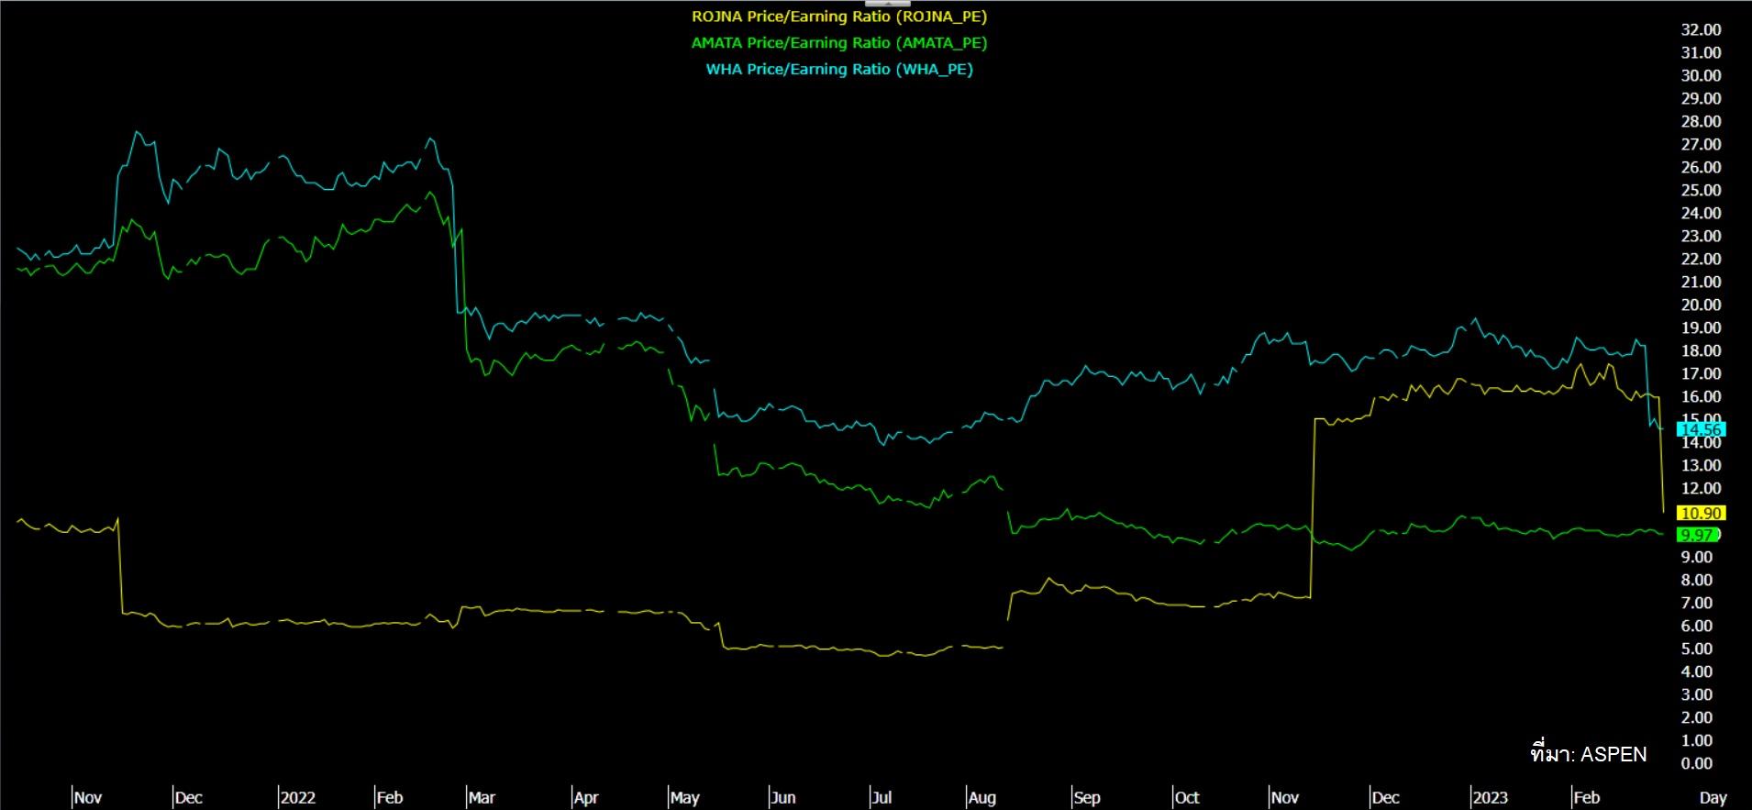Click the Day interval label
Viewport: 1752px width, 810px height.
coord(1713,797)
